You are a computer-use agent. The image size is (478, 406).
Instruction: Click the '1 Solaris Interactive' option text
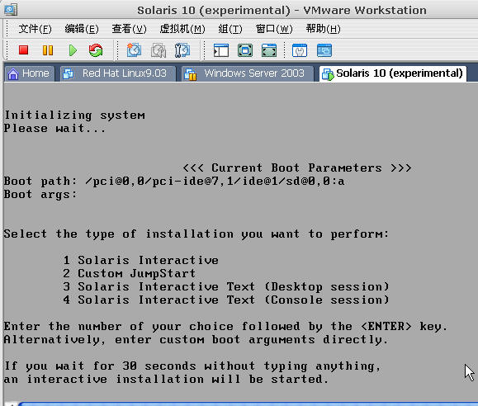point(141,260)
